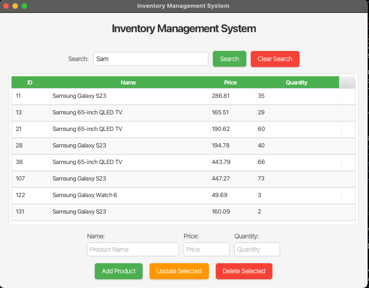Image resolution: width=369 pixels, height=288 pixels.
Task: Click the price cell 49.69
Action: click(x=233, y=195)
